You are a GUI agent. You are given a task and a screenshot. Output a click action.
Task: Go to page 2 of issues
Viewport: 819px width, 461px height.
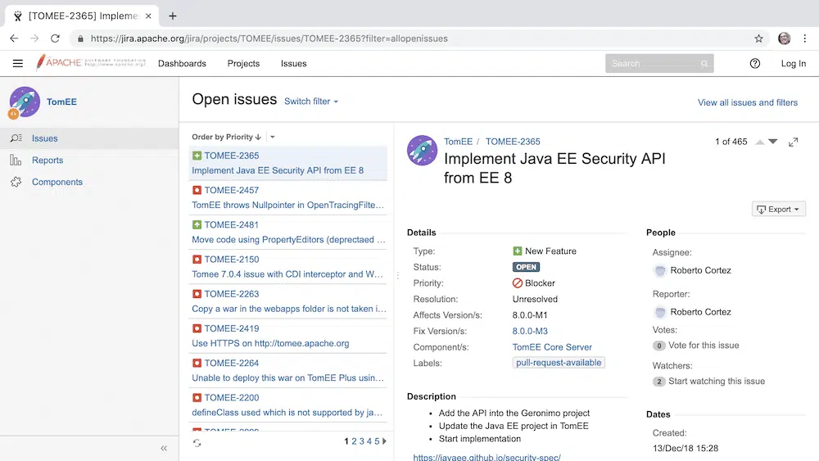[354, 441]
